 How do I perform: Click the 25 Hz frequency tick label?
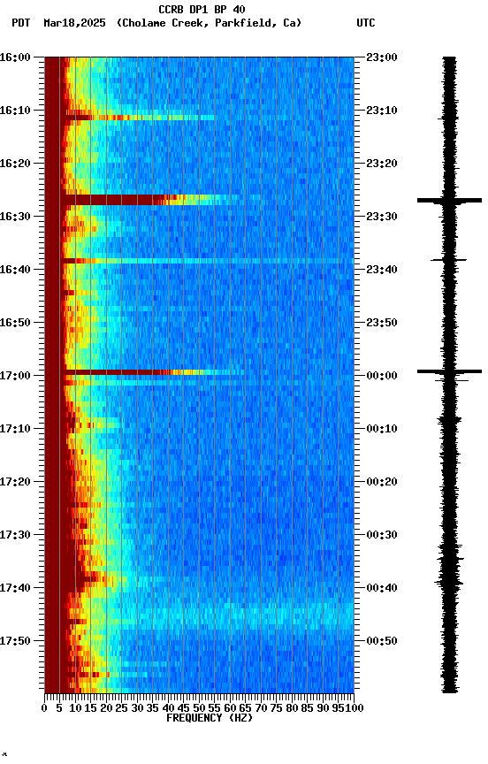[122, 708]
